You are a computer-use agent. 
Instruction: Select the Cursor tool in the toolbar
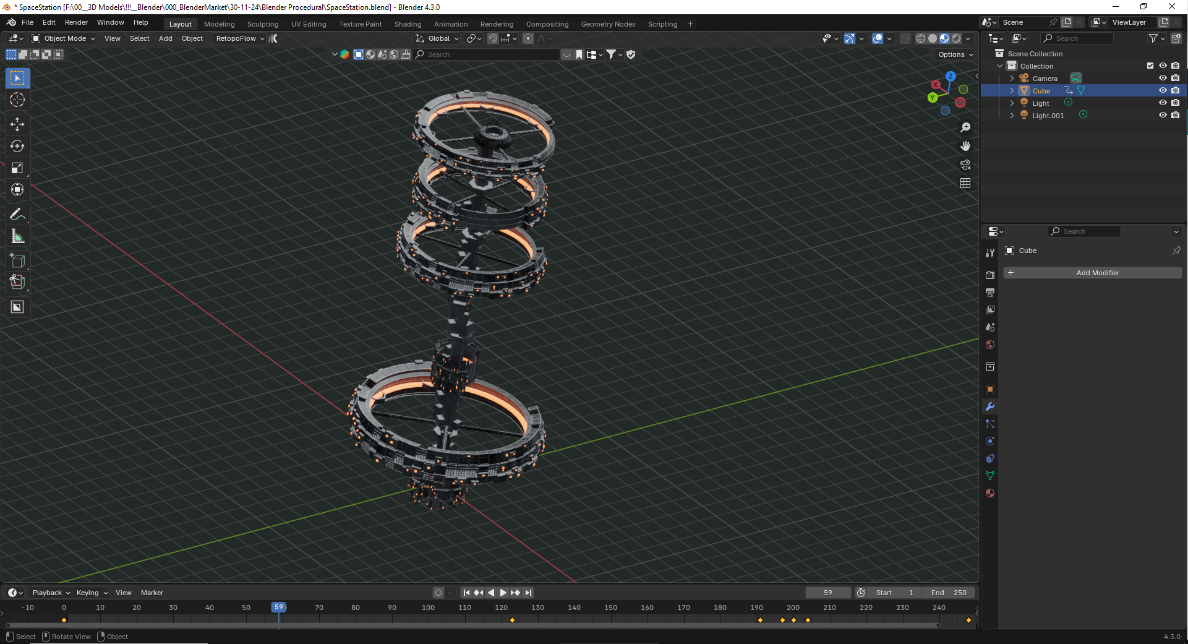point(17,100)
